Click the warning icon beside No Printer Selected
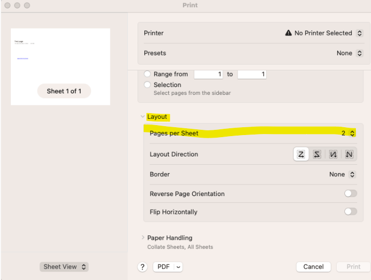This screenshot has height=280, width=371. [288, 33]
